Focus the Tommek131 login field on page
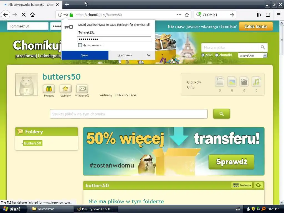Screen dimensions: 284x213 [28, 26]
